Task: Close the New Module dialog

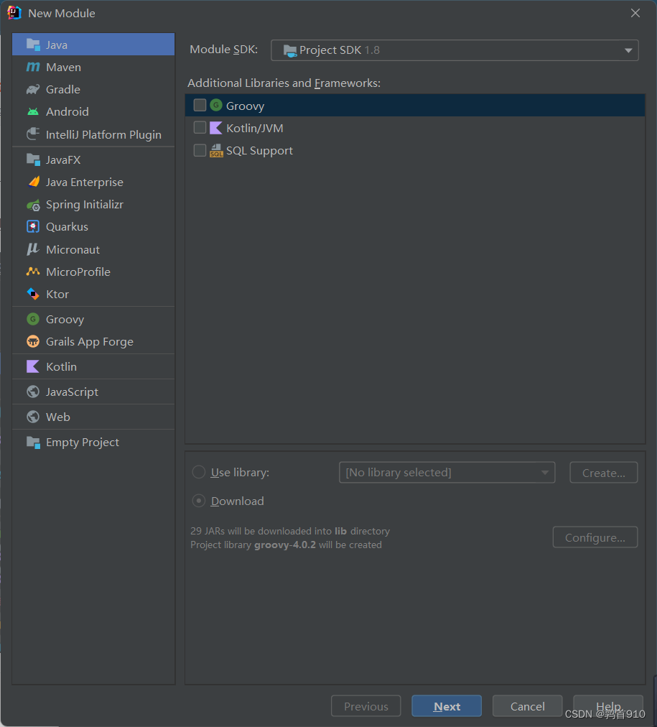Action: click(x=635, y=13)
